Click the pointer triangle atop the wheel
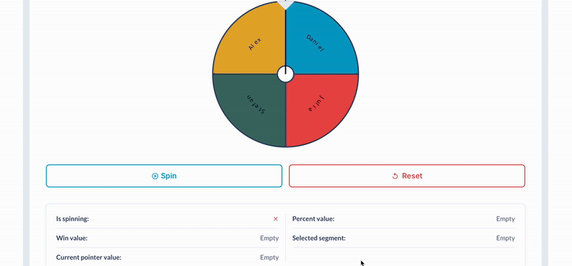The height and width of the screenshot is (266, 572). pos(285,4)
